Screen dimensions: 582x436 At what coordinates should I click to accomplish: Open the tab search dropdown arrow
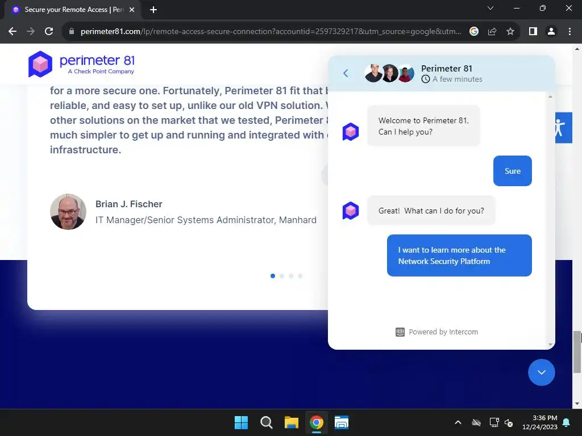coord(490,8)
